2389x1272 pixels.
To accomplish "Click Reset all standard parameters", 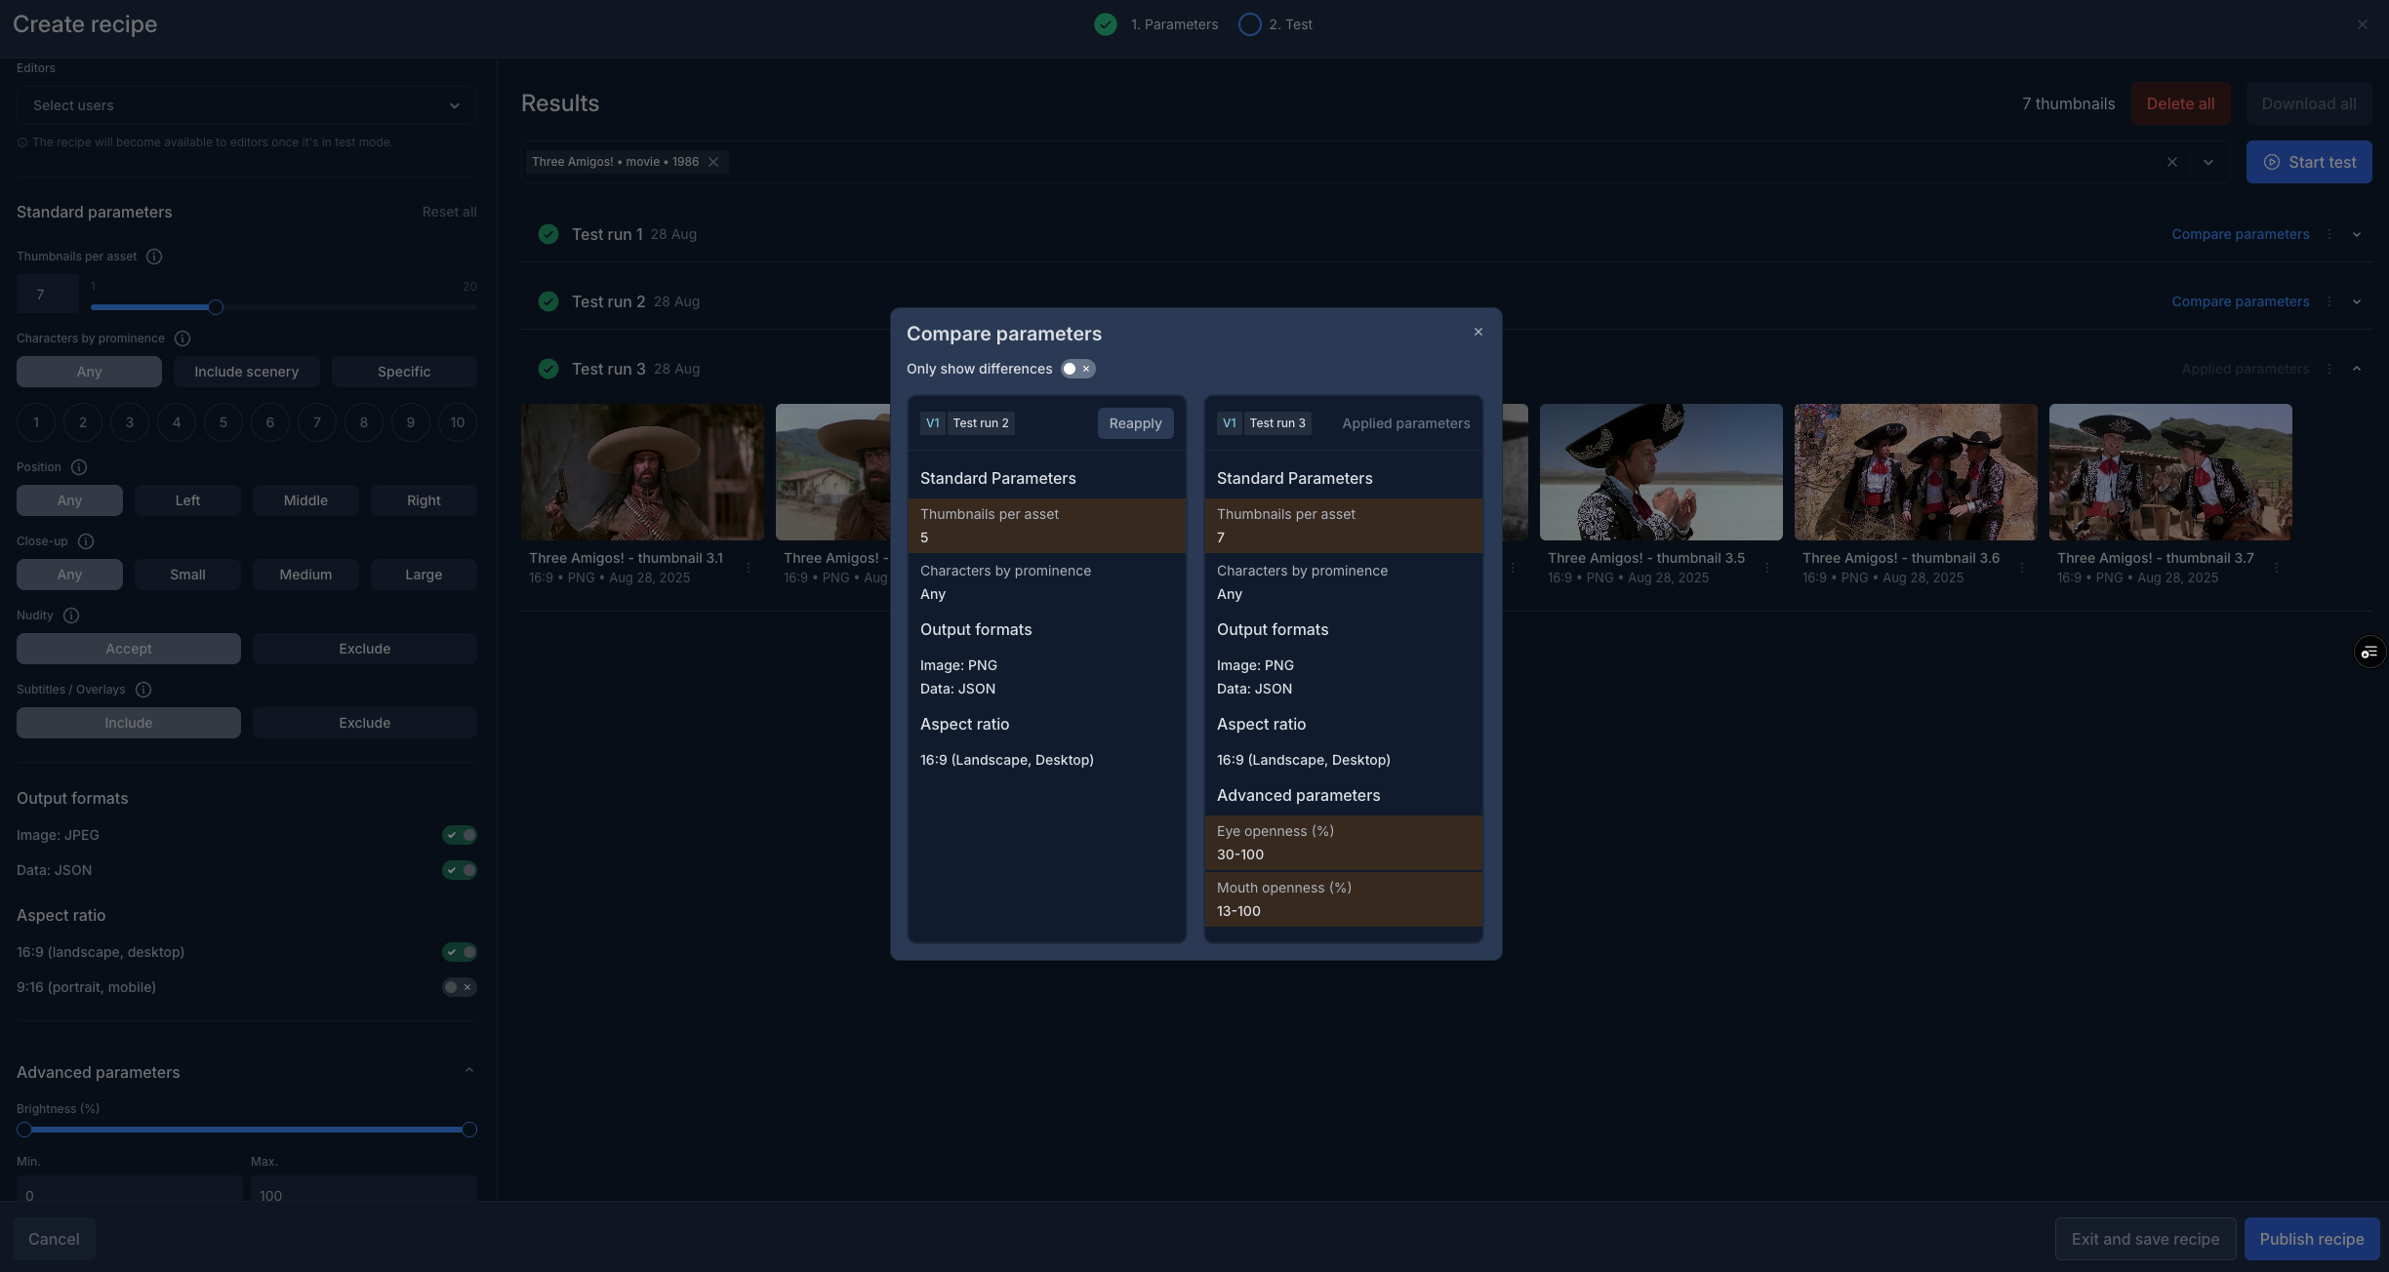I will (x=449, y=212).
